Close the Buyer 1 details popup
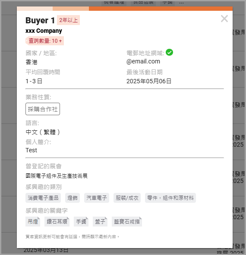Viewport: 246px width, 255px height. [224, 19]
